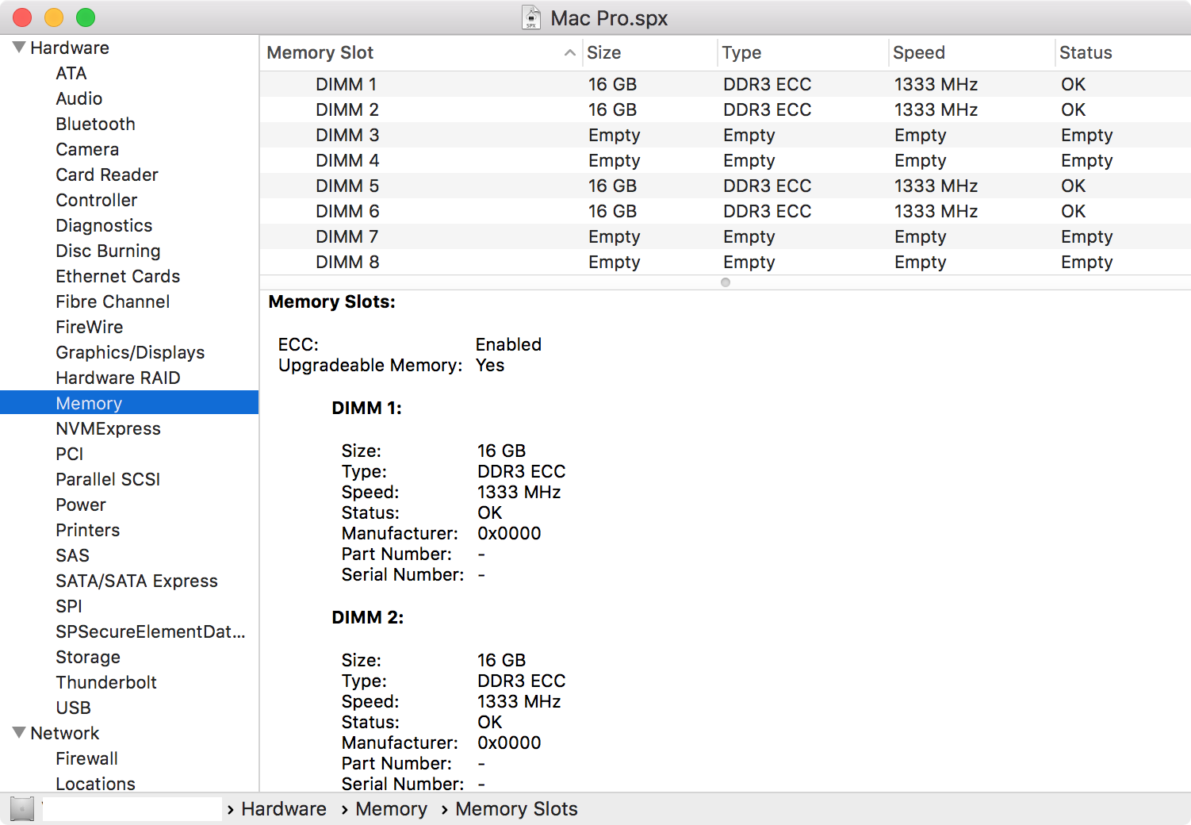The width and height of the screenshot is (1191, 825).
Task: Select the highlighted Memory item
Action: click(129, 403)
